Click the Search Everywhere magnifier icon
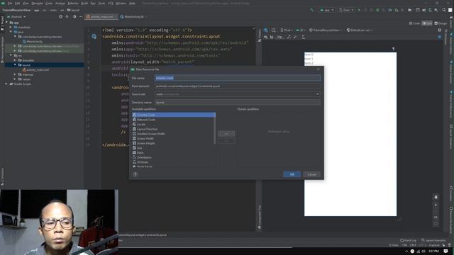Screen dimensions: 454x255 (x=444, y=10)
